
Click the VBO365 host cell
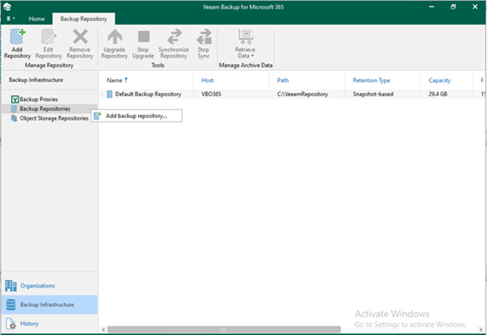tap(211, 94)
